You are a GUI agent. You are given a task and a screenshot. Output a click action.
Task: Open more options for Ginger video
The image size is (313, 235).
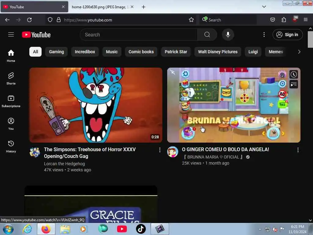pyautogui.click(x=298, y=150)
